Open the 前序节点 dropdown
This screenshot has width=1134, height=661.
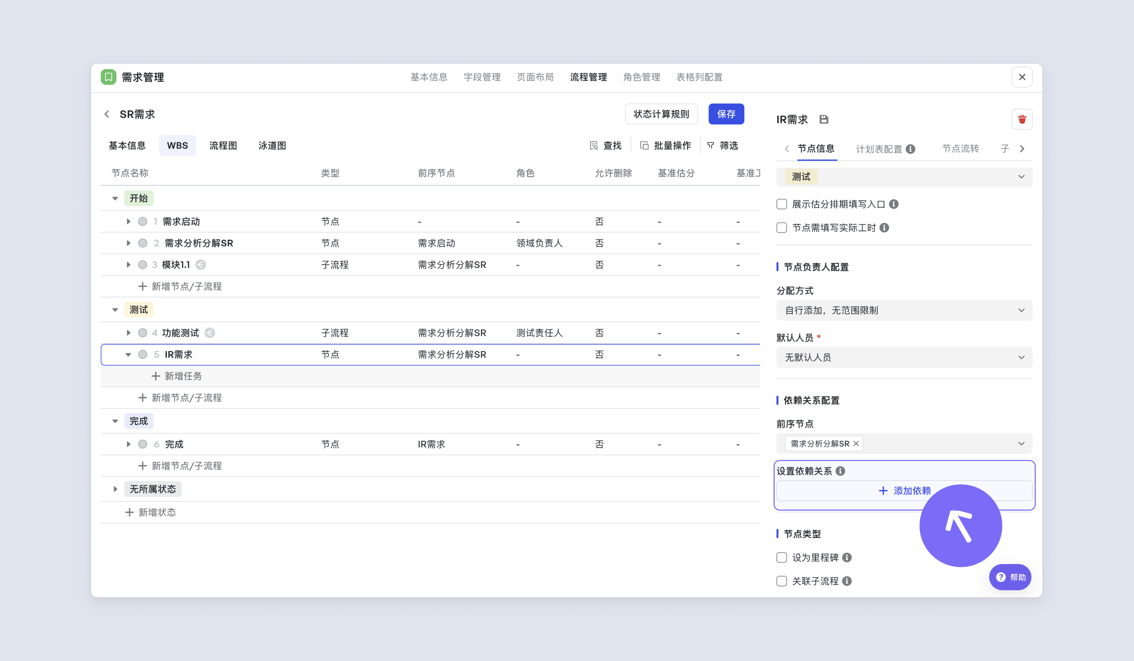tap(904, 443)
